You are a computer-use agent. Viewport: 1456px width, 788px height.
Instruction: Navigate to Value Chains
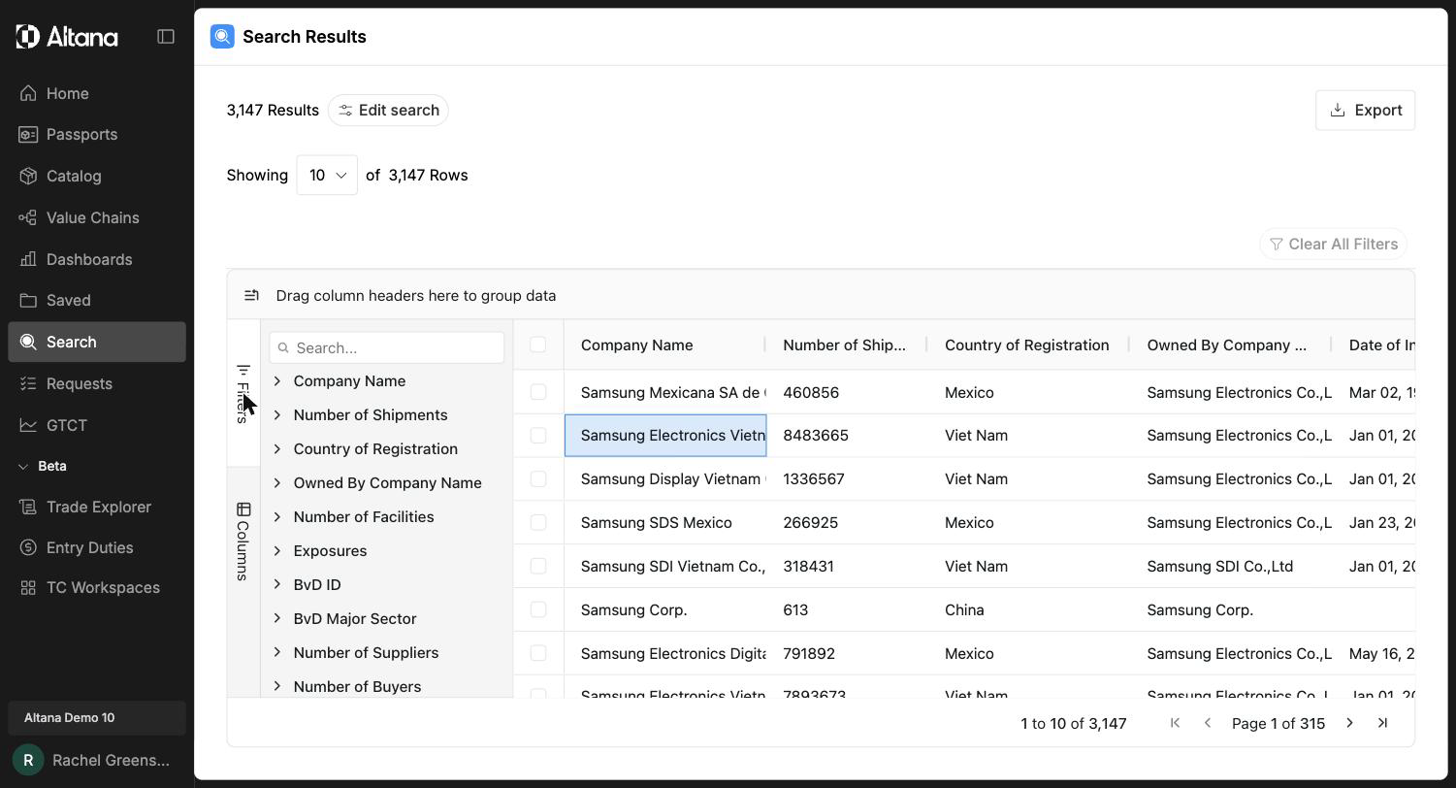click(x=97, y=217)
